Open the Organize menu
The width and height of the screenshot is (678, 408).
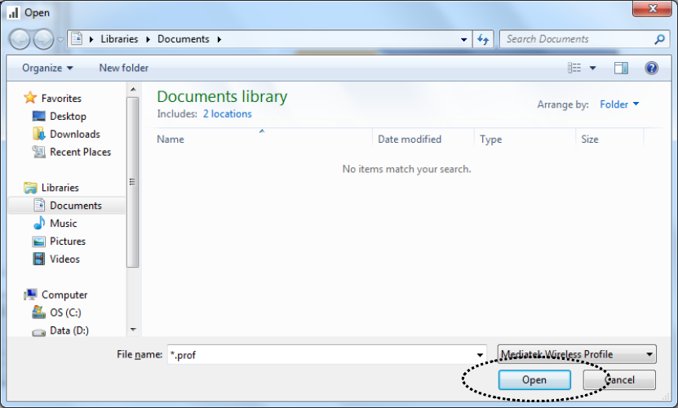point(47,68)
